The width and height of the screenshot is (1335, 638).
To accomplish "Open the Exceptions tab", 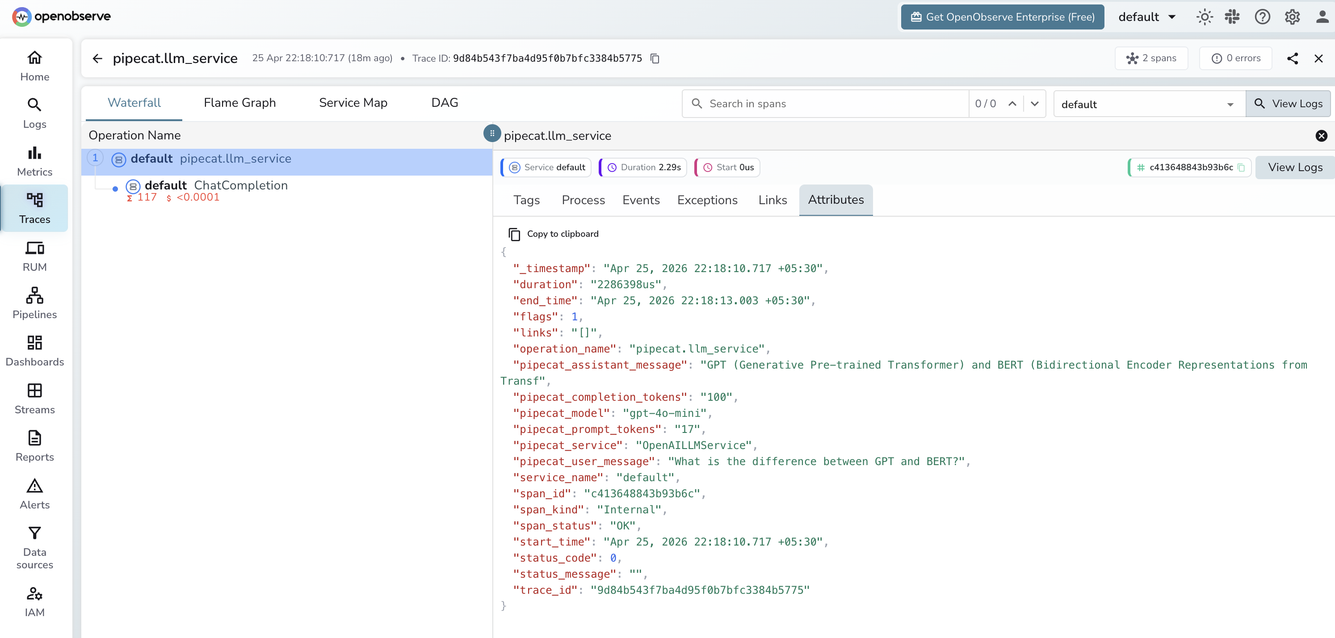I will pyautogui.click(x=707, y=200).
